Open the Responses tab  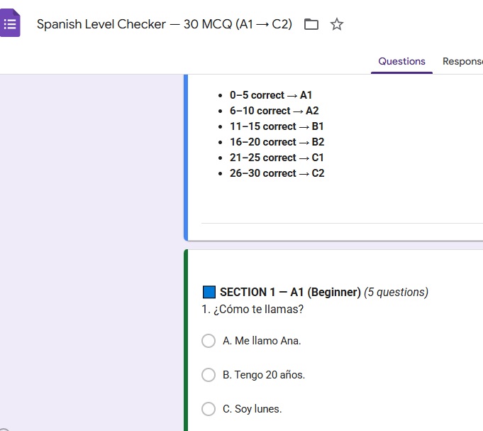point(462,61)
